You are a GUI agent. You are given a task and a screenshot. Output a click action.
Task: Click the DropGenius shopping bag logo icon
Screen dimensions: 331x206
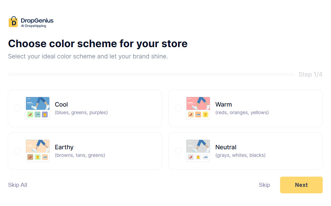tap(13, 22)
